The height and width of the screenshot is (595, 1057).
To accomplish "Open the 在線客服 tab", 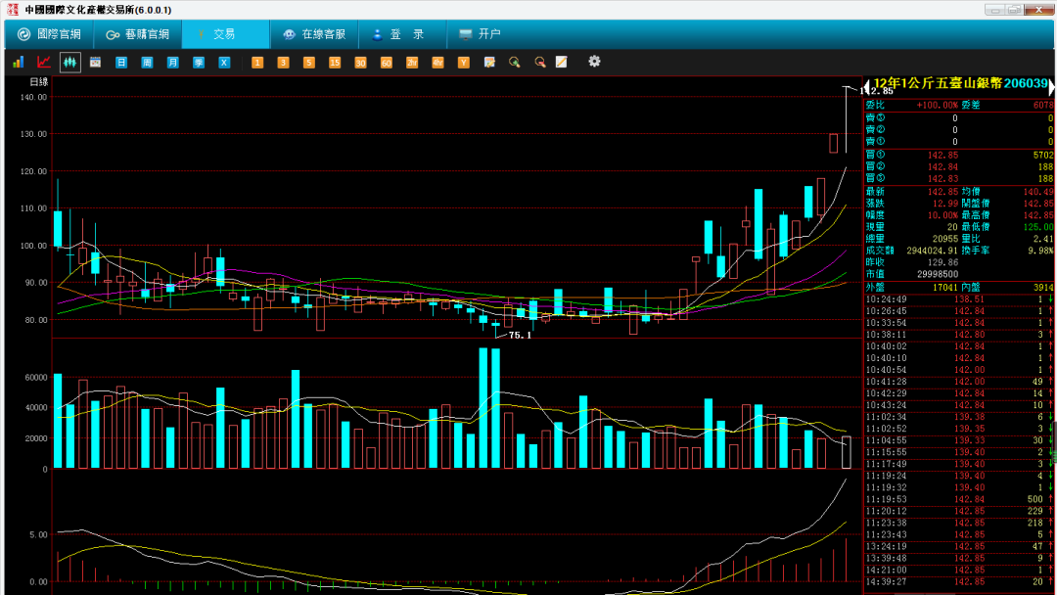I will pos(314,34).
